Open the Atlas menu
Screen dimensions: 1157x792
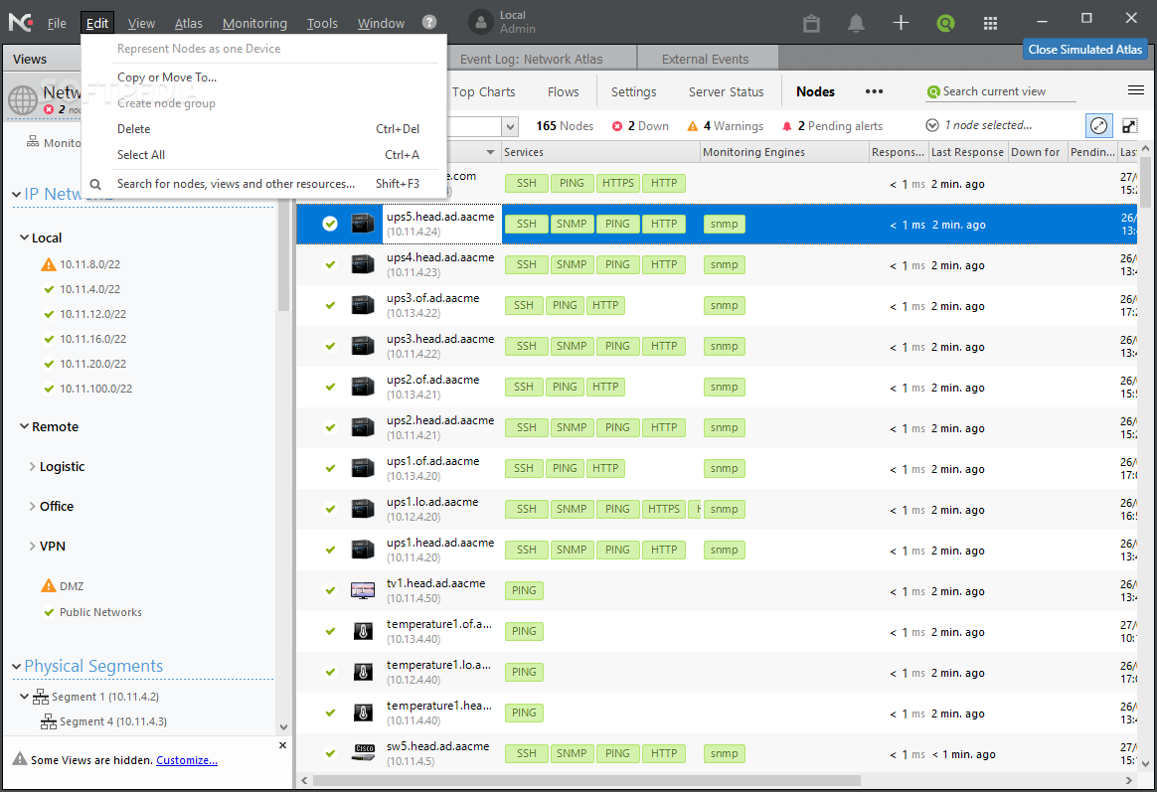pos(188,23)
